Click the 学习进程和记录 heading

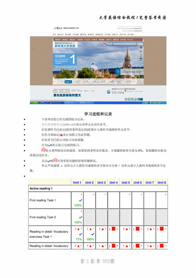click(98, 114)
